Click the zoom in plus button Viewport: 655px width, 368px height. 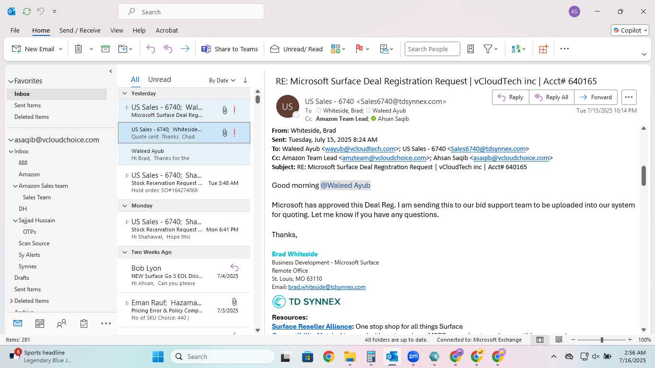click(x=630, y=340)
